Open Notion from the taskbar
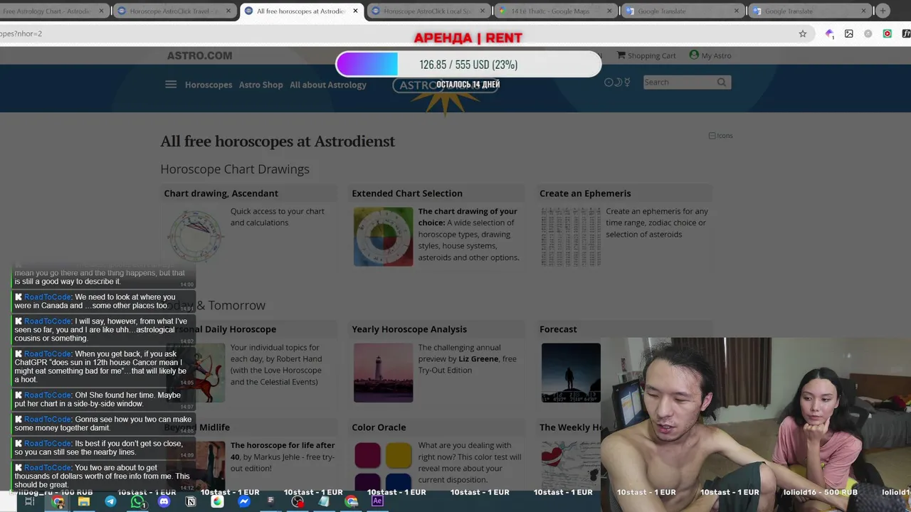911x512 pixels. (191, 501)
